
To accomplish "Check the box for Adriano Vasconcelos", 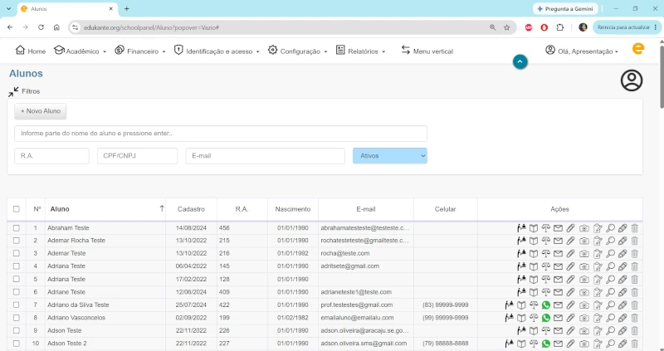I will (x=16, y=318).
